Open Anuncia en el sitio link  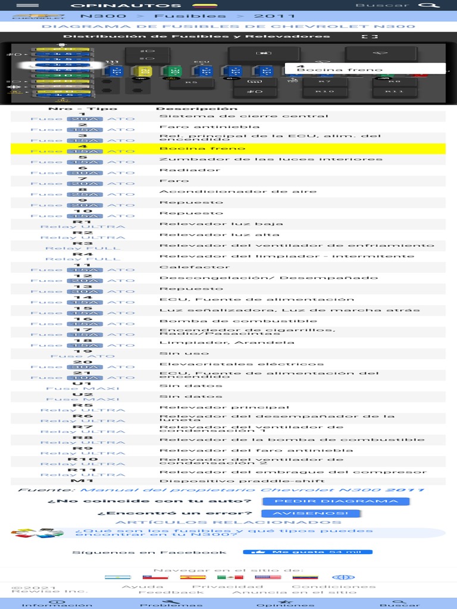[x=294, y=592]
